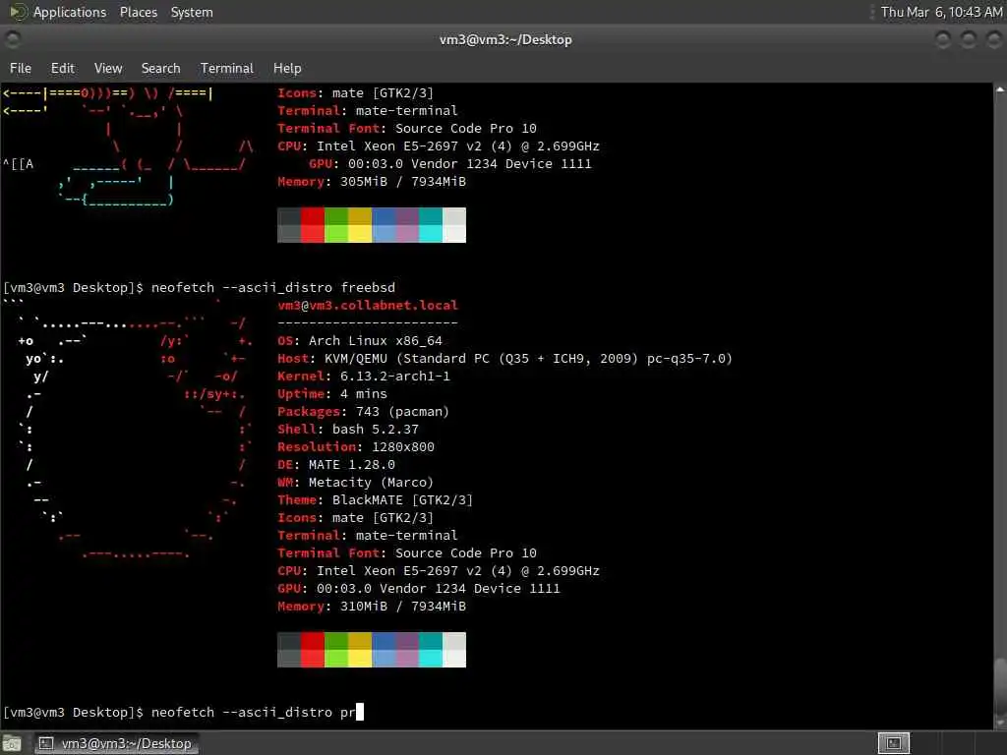This screenshot has height=755, width=1007.
Task: Open the Places panel menu
Action: point(138,12)
